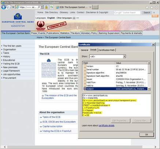Click OK in the Certificate dialog
This screenshot has width=160, height=149.
pyautogui.click(x=146, y=134)
